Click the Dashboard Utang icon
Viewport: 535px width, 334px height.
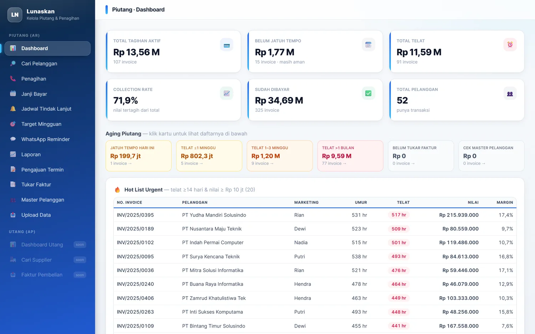click(13, 245)
